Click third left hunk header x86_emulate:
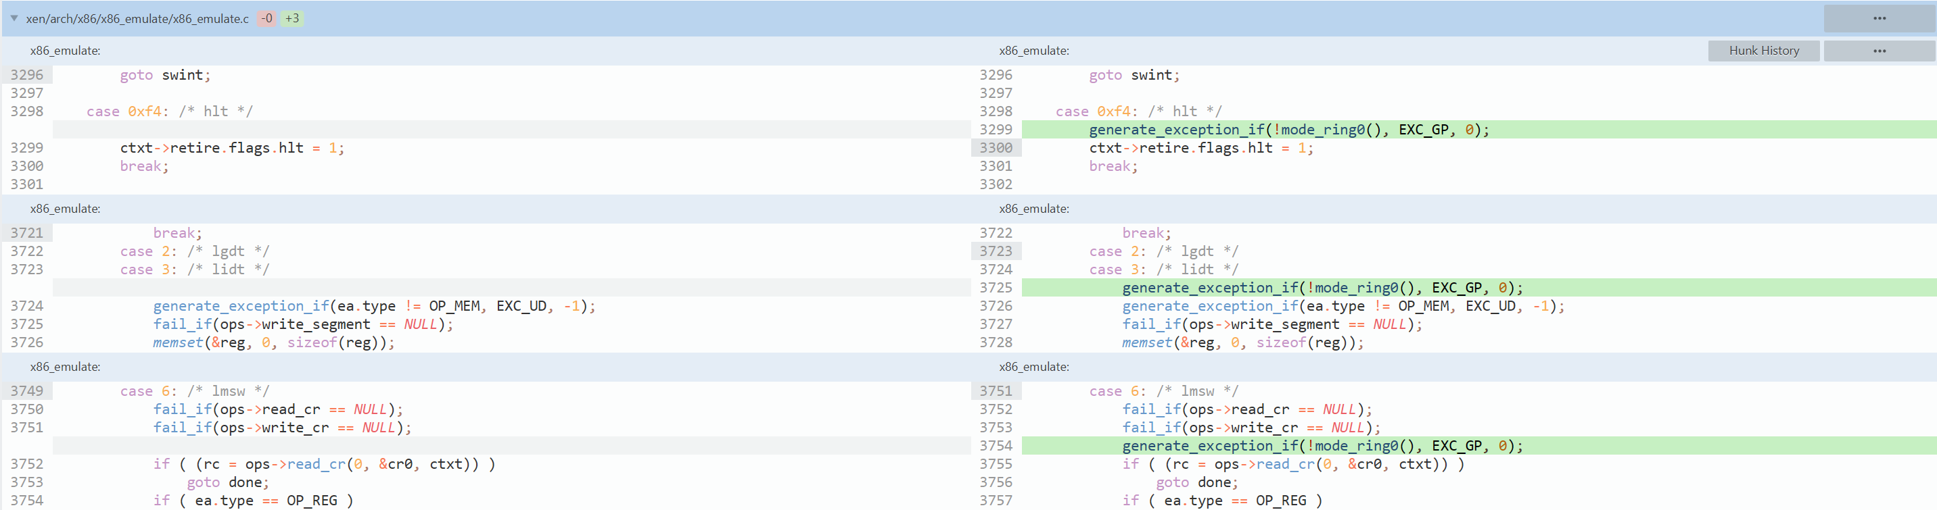The height and width of the screenshot is (510, 1937). (x=65, y=367)
